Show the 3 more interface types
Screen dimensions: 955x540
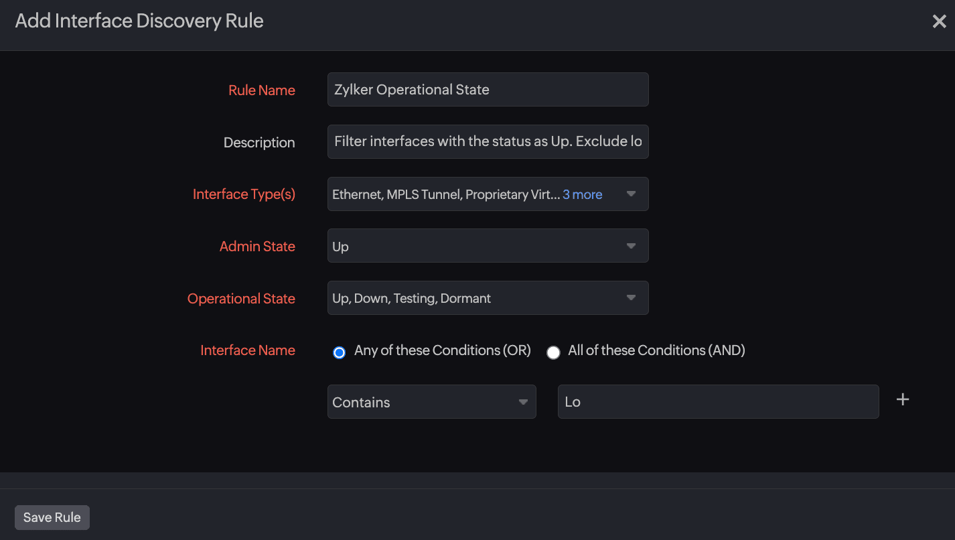582,194
